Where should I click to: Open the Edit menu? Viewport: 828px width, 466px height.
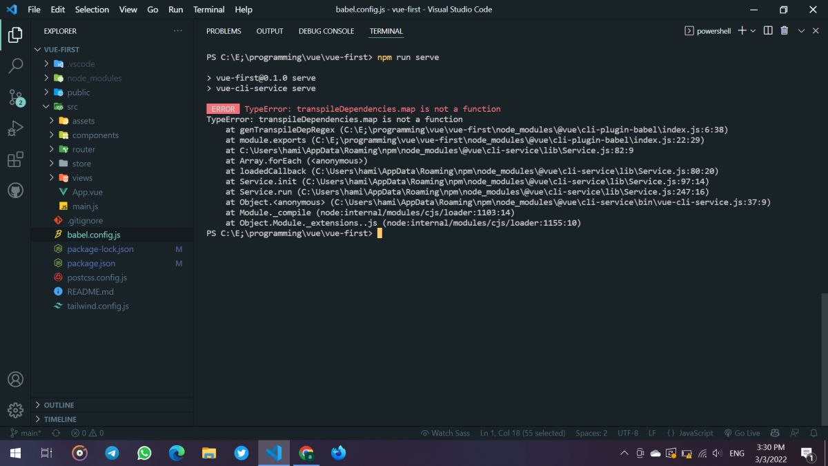[58, 10]
